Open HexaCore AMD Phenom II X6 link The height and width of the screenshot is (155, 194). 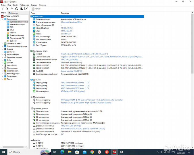(84, 54)
